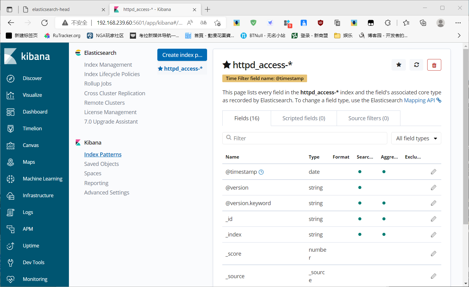
Task: Open the Dev Tools wrench icon
Action: coord(11,262)
